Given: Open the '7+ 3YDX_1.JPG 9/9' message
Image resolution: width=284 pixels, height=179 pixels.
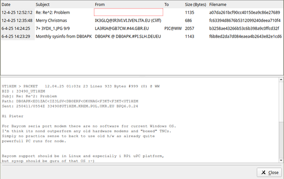Looking at the screenshot, I should [53, 28].
